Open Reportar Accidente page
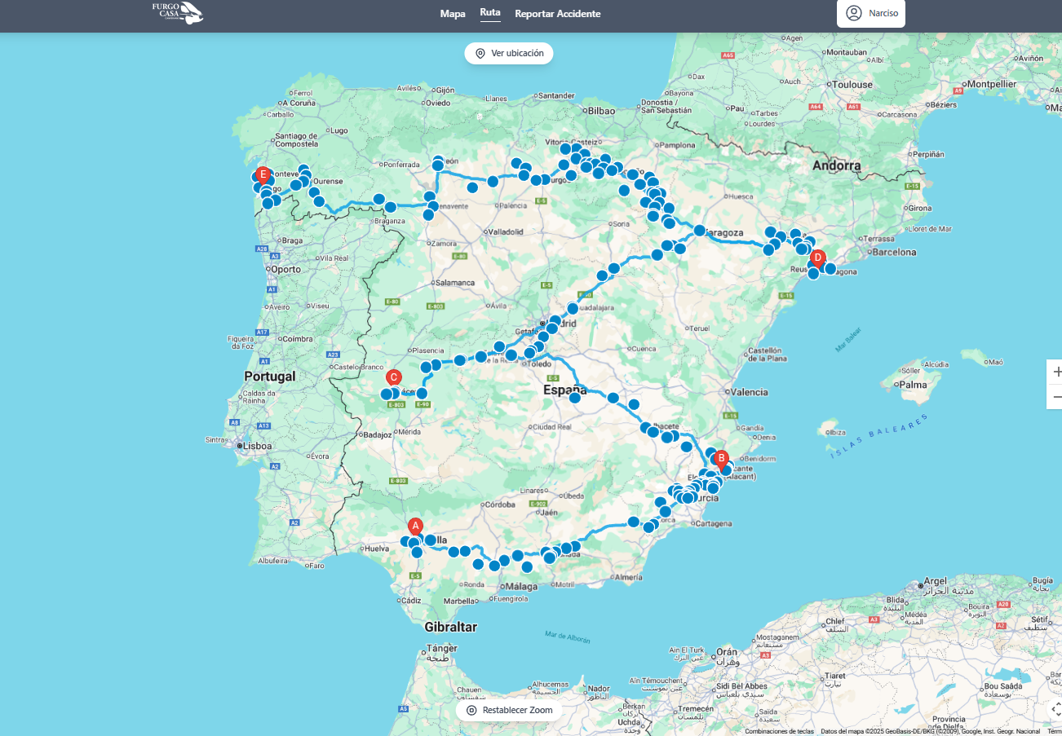The image size is (1062, 736). tap(557, 14)
